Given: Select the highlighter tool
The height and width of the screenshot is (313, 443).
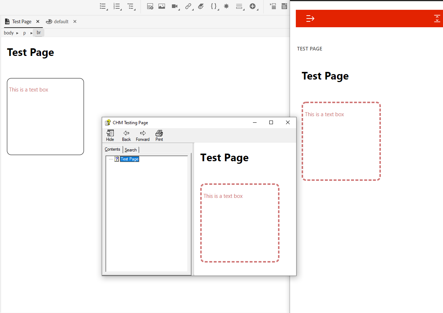Looking at the screenshot, I should (x=201, y=6).
